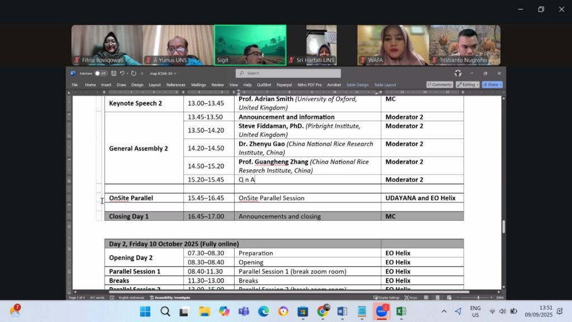Viewport: 572px width, 322px height.
Task: Click the Word Search box
Action: 288,73
